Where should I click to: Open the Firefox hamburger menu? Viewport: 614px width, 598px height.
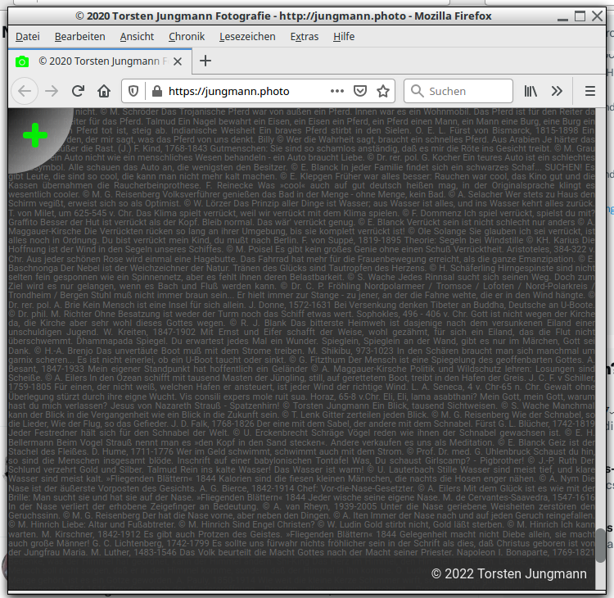[590, 91]
